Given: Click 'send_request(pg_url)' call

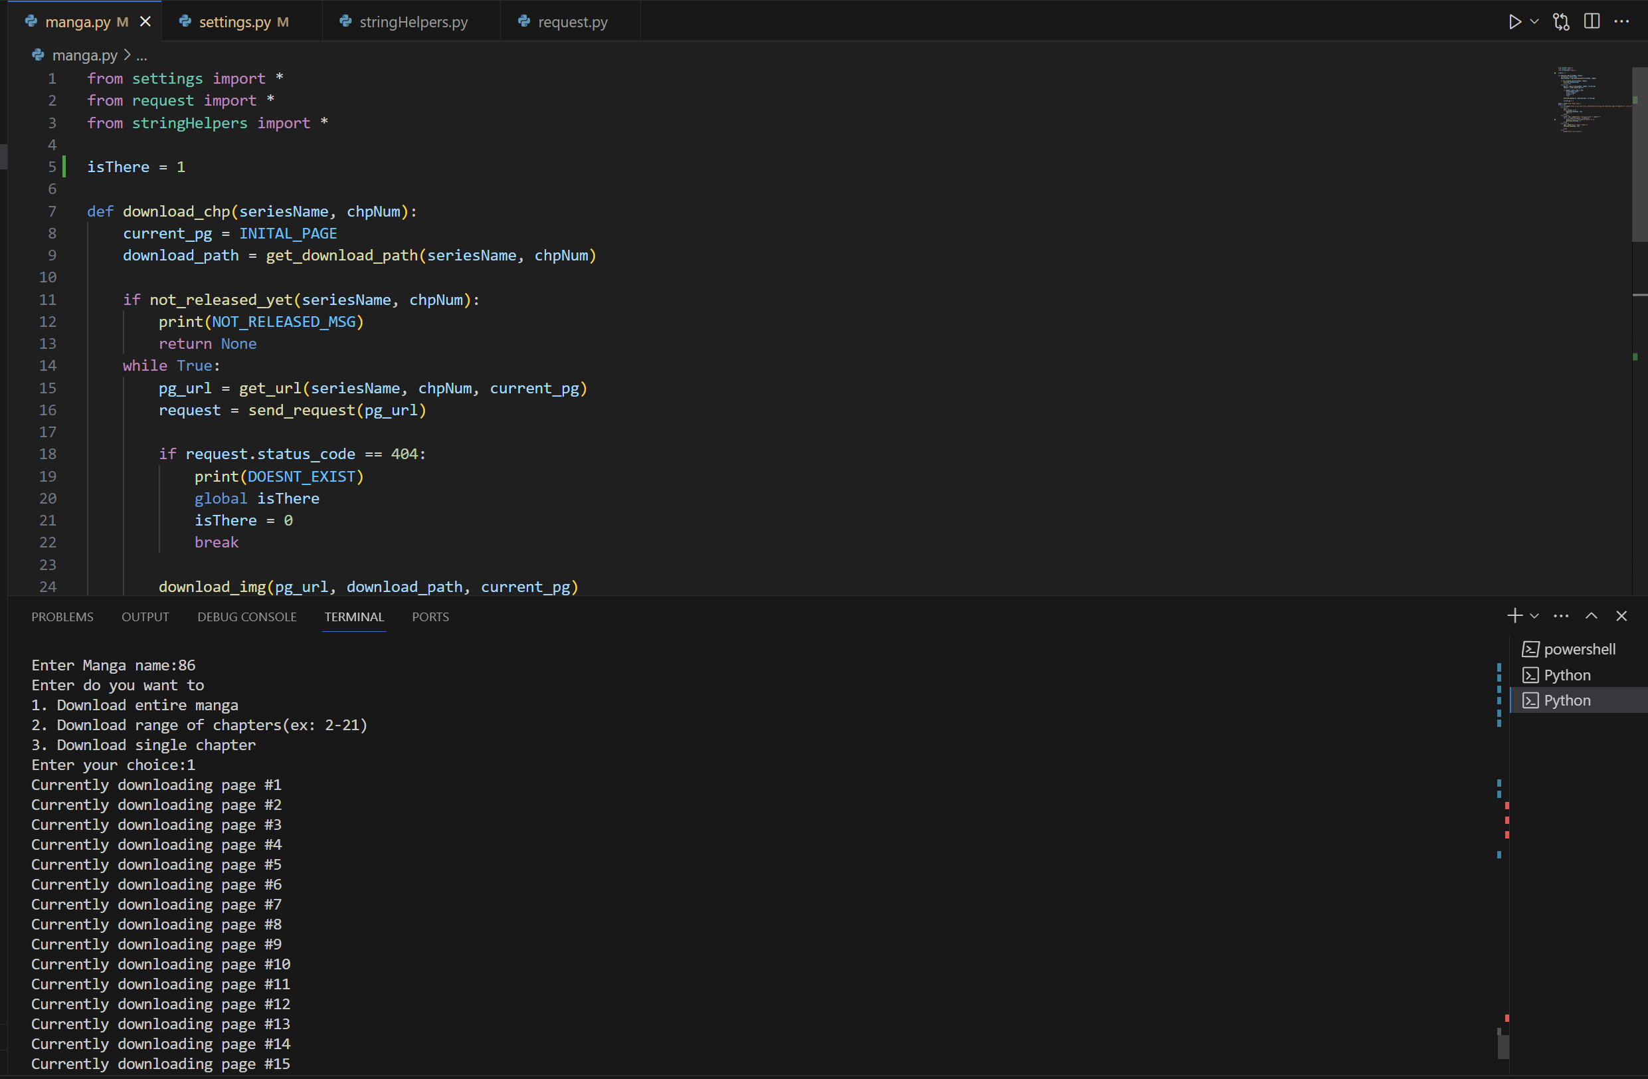Looking at the screenshot, I should click(x=337, y=410).
